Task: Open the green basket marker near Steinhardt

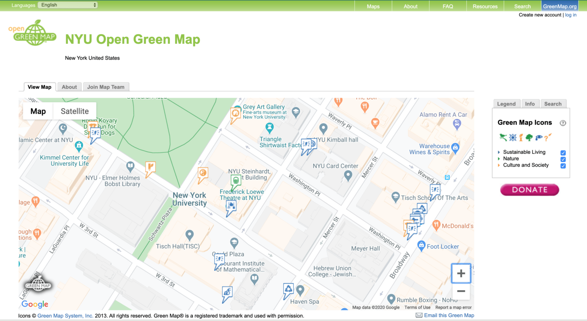Action: tap(236, 182)
